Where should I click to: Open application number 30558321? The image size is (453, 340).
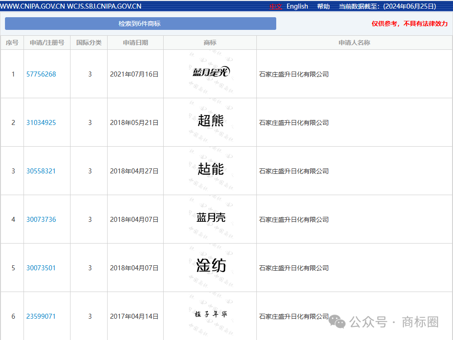click(41, 171)
